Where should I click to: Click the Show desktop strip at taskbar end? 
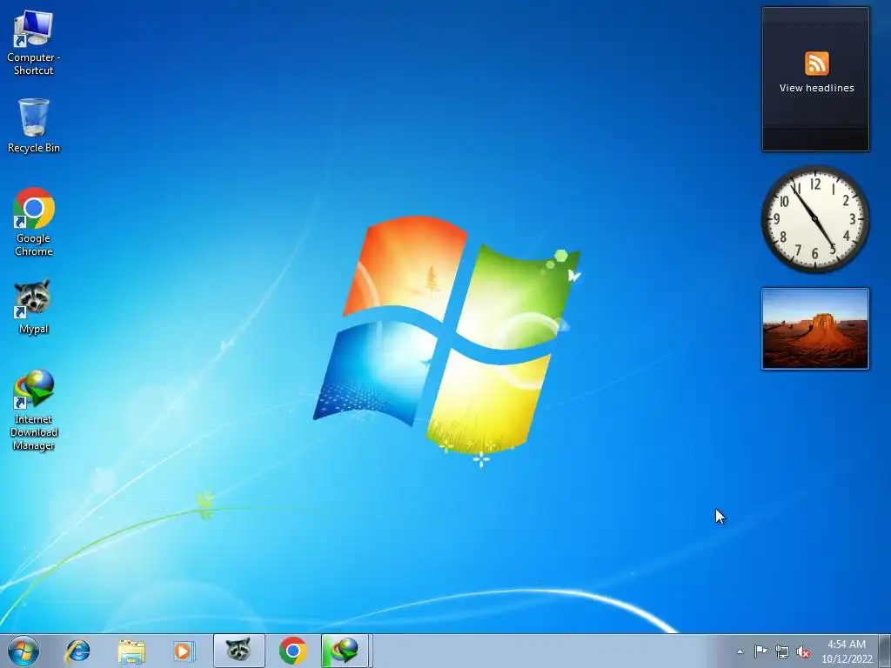885,651
